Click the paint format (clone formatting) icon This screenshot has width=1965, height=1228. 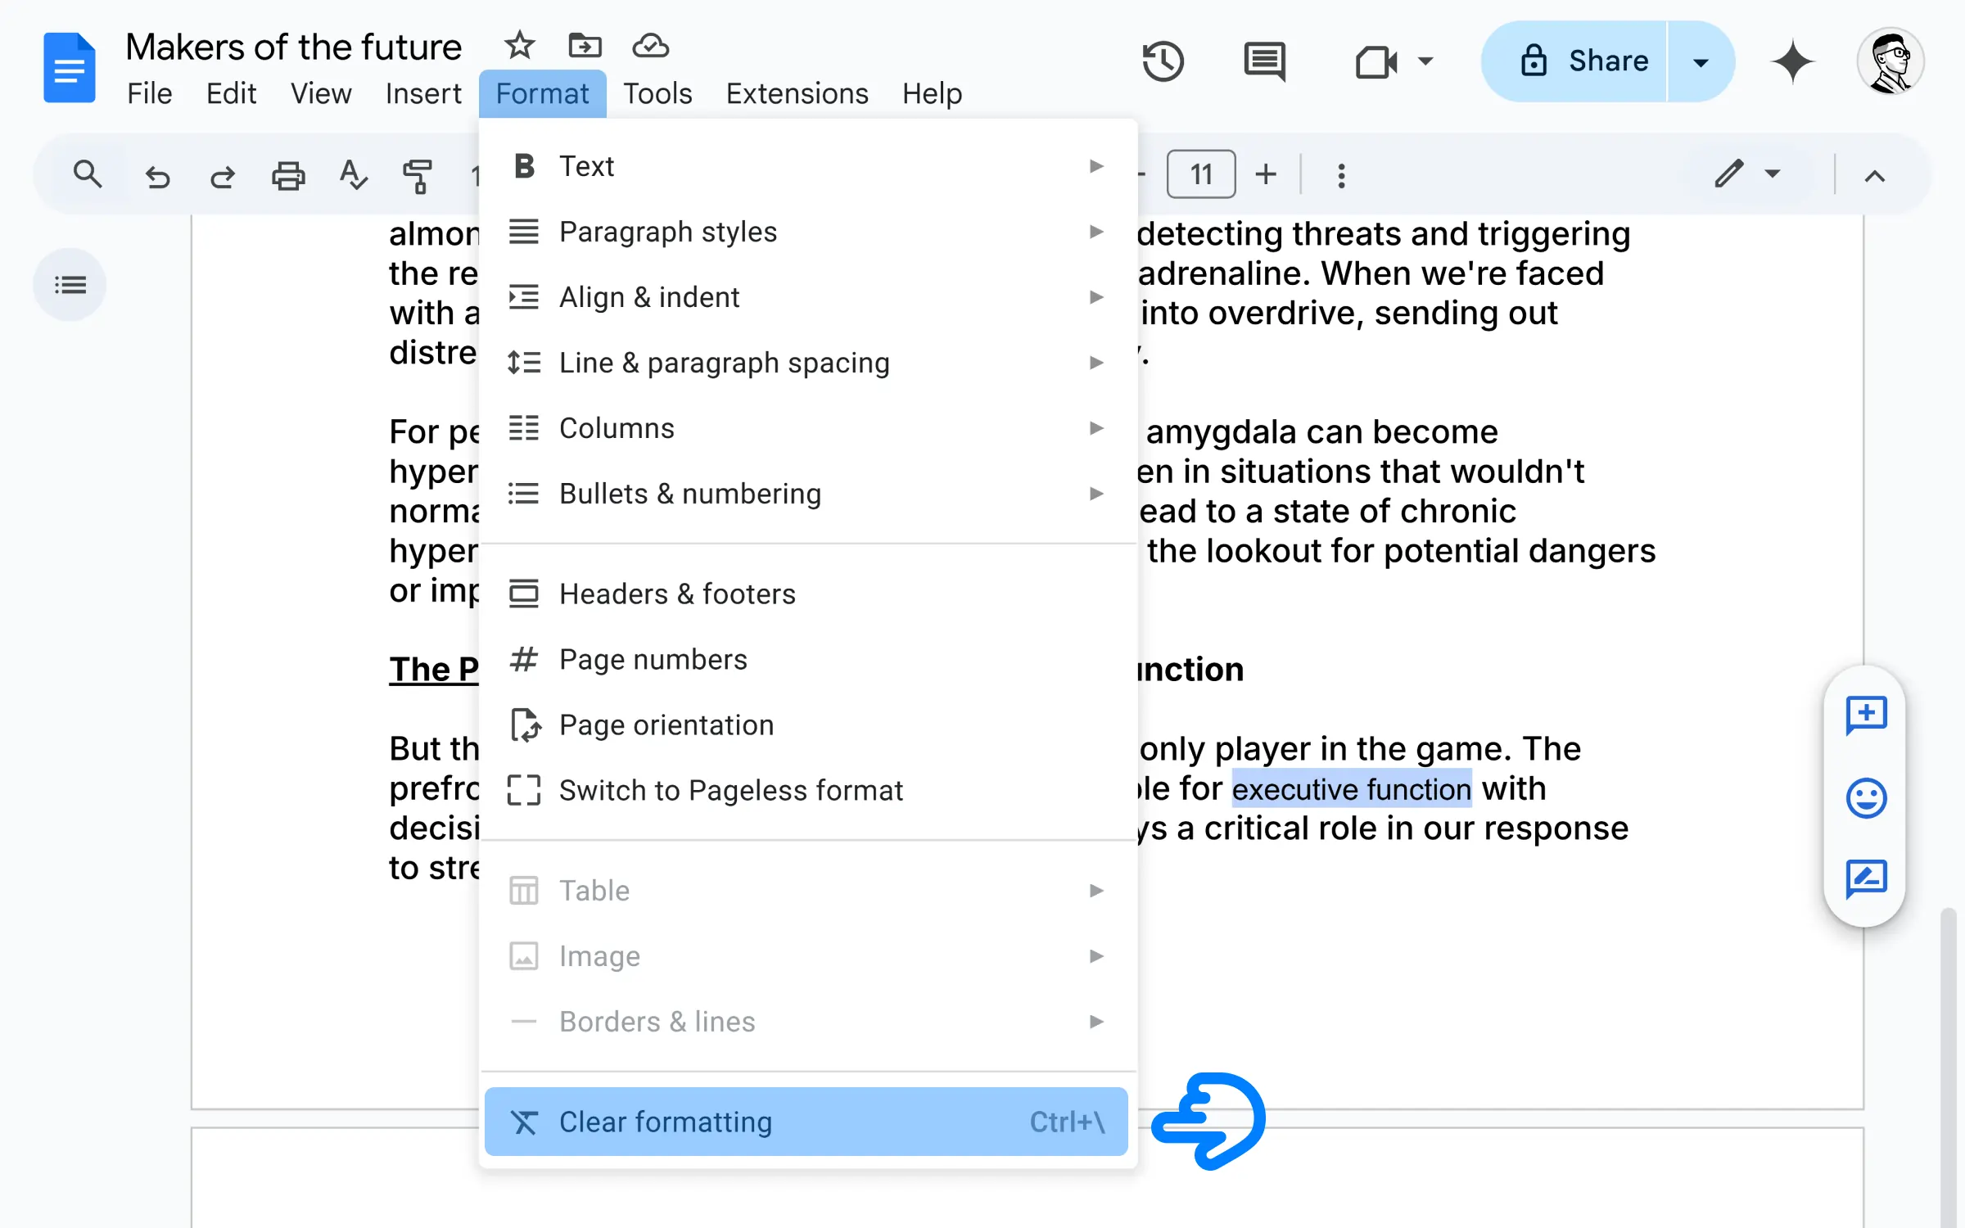[418, 174]
